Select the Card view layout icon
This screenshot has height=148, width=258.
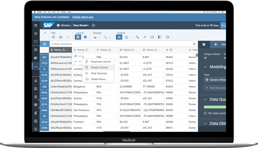tap(85, 37)
